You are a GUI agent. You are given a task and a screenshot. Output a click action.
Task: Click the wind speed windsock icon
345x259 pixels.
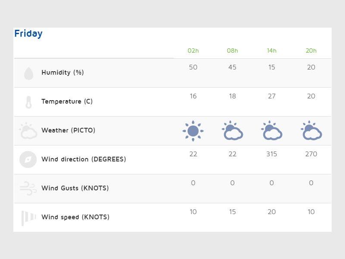(x=28, y=218)
